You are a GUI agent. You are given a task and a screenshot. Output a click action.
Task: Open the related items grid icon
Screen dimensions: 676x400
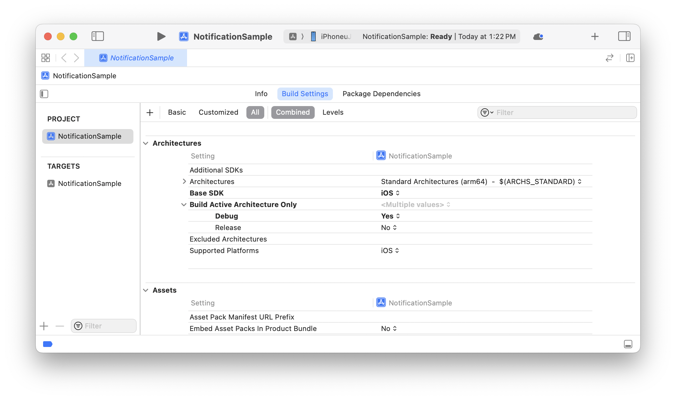[x=46, y=58]
